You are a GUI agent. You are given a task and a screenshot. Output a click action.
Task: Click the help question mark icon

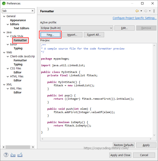coord(6,155)
